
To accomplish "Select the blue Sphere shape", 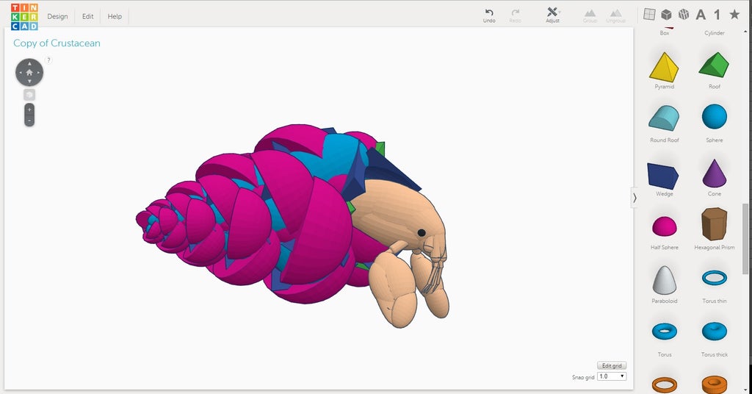I will 714,117.
